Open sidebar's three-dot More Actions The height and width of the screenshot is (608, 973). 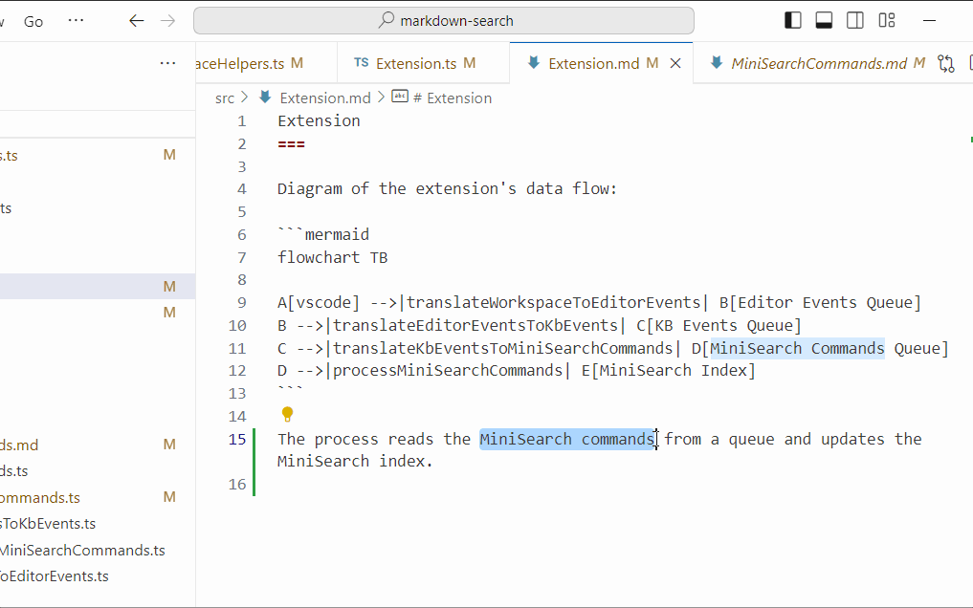(167, 64)
